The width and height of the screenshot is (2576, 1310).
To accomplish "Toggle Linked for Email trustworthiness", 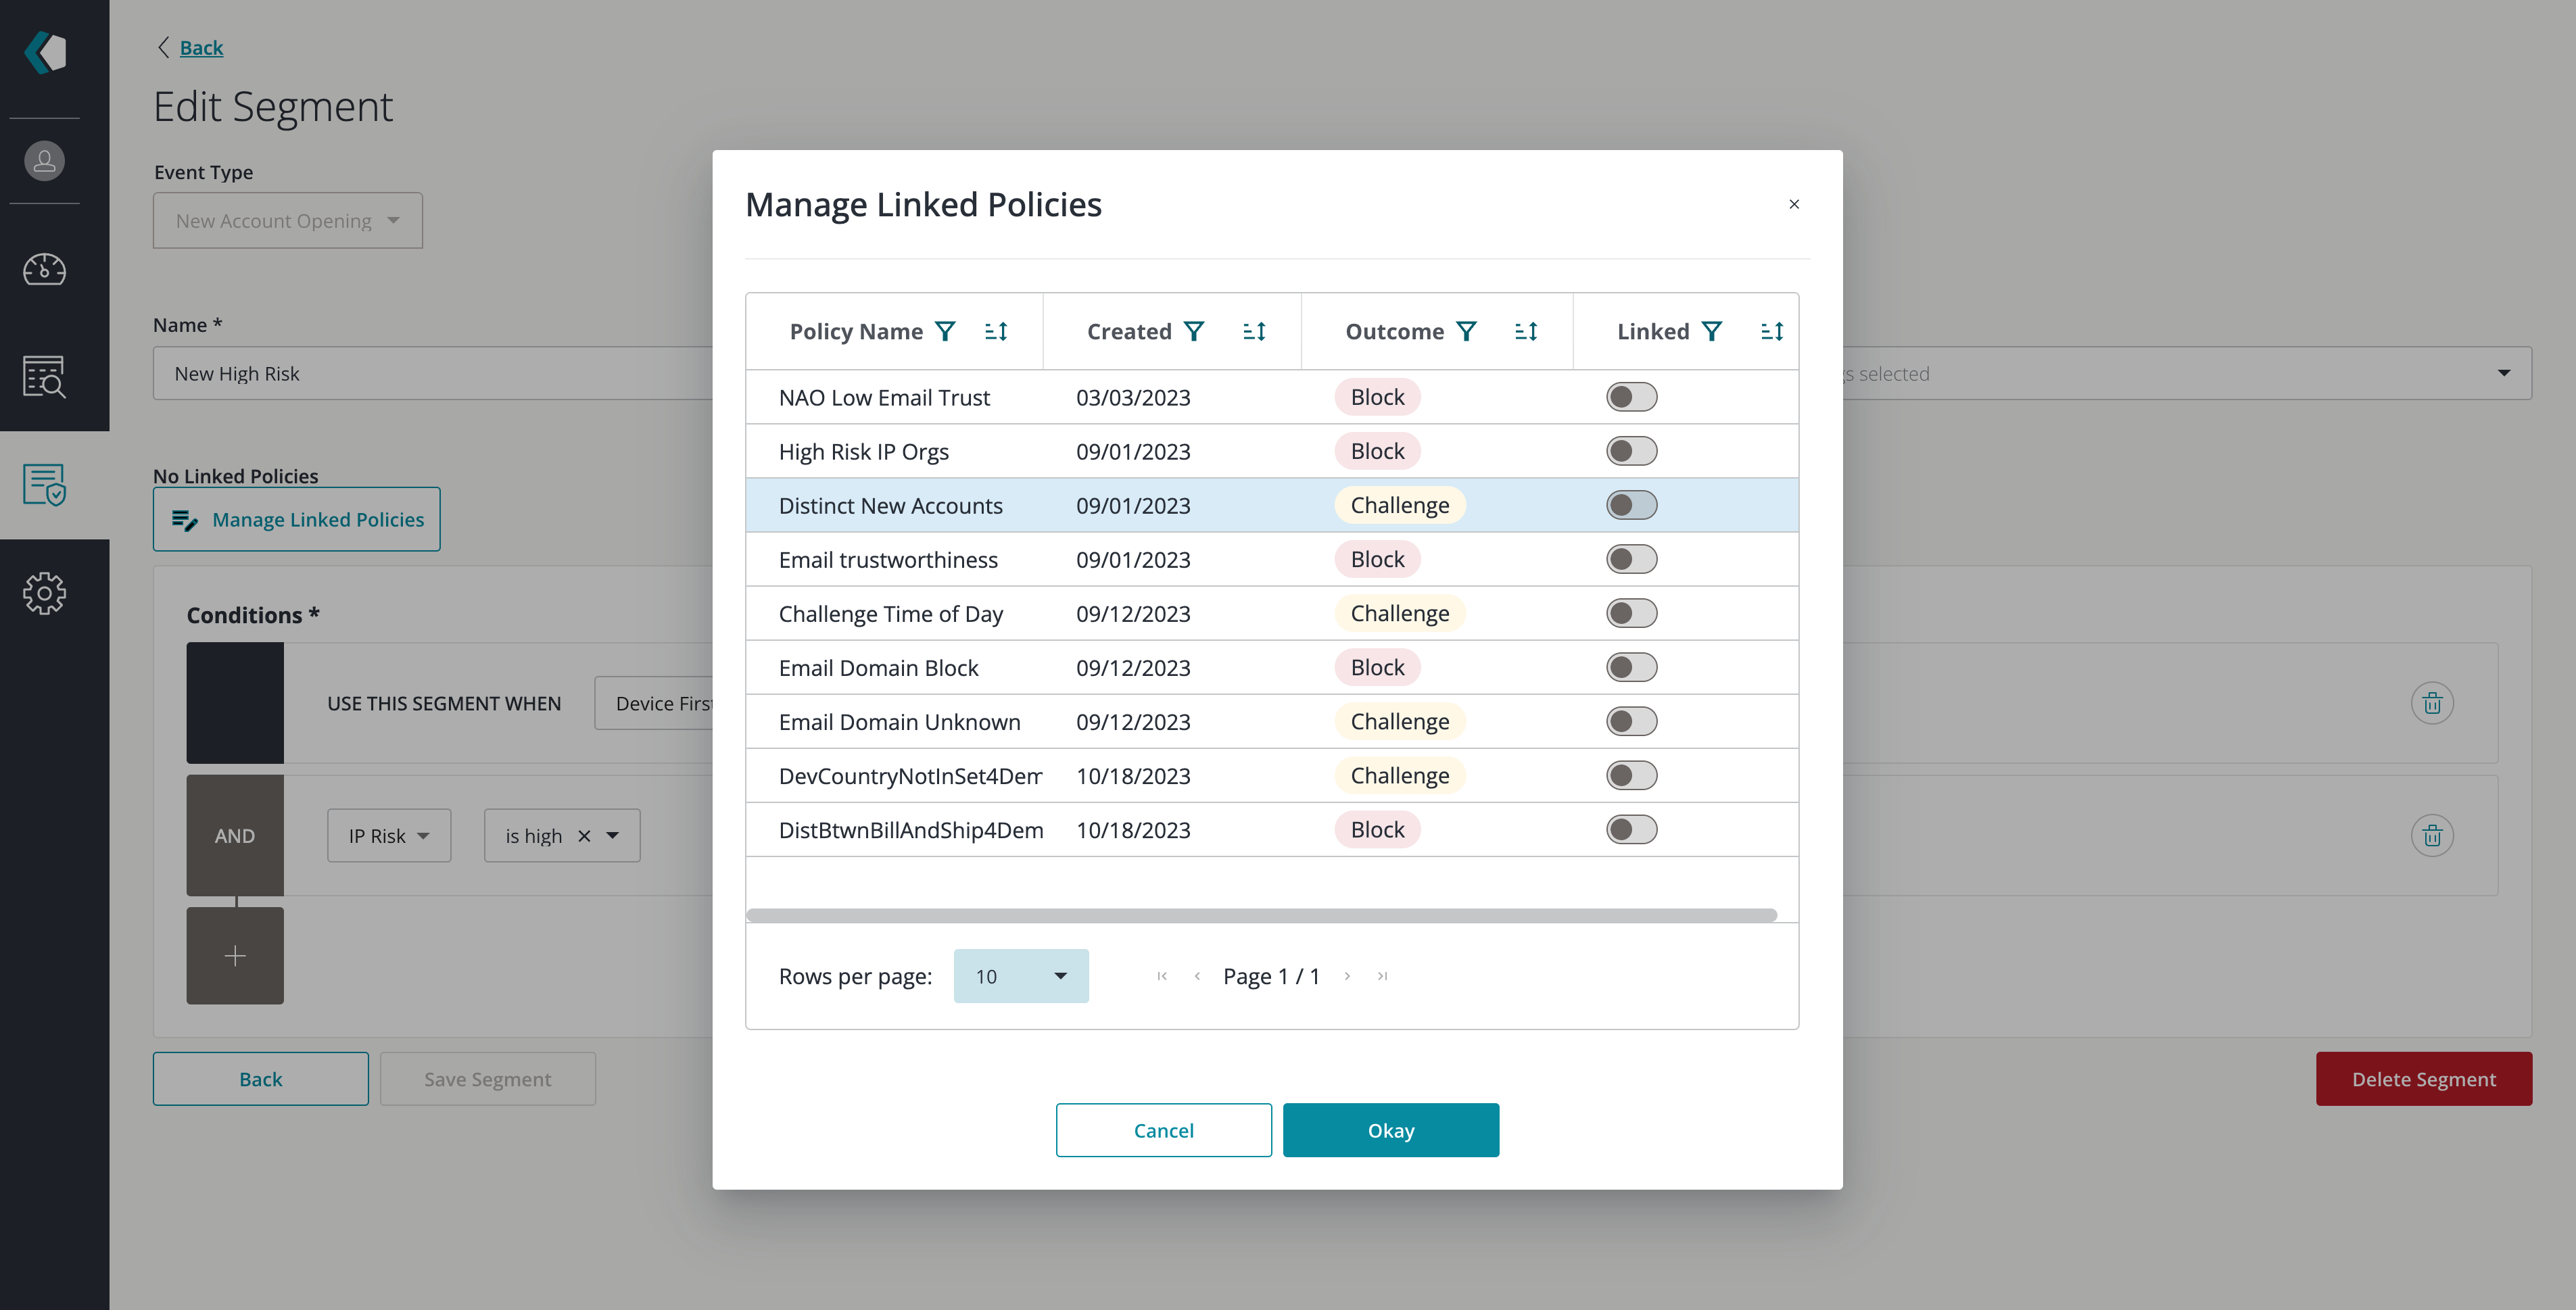I will click(1631, 559).
